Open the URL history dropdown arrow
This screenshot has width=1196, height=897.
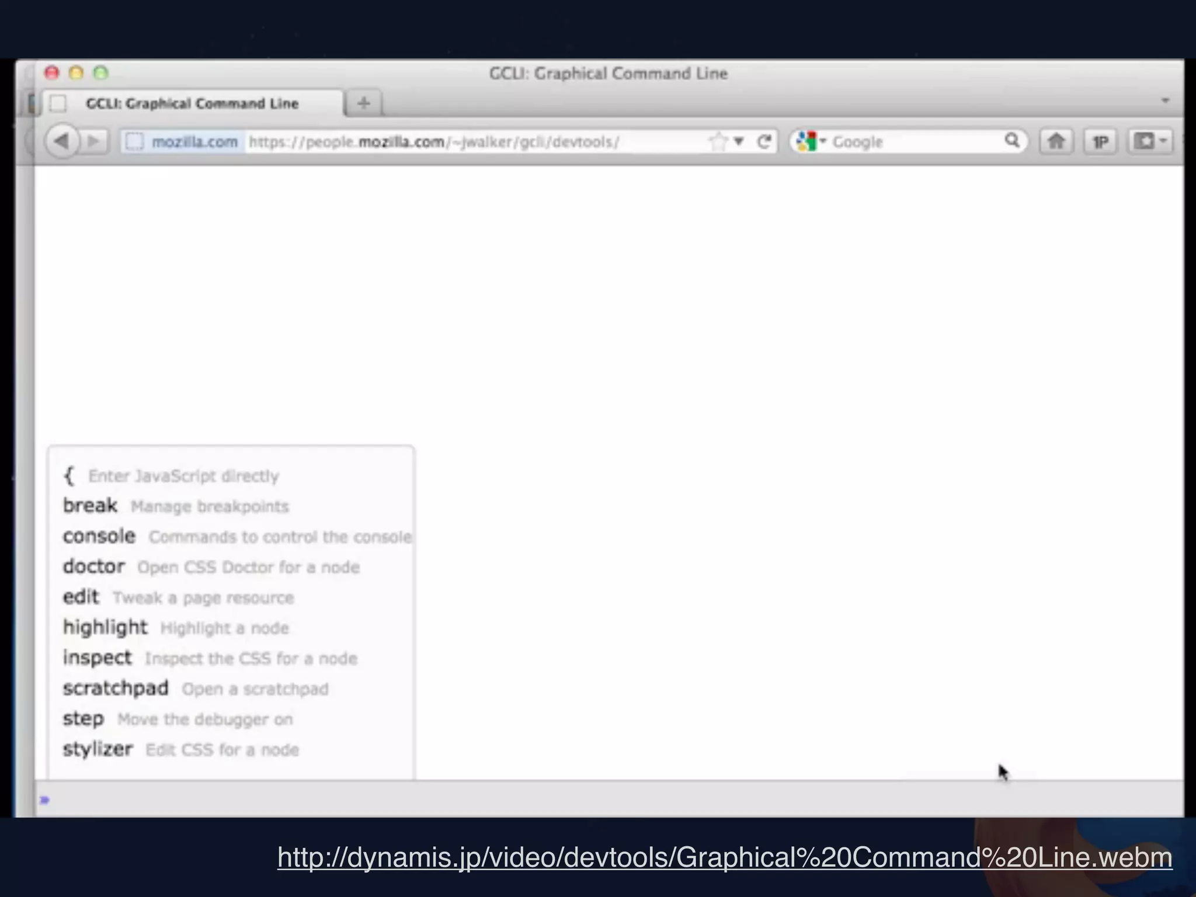(739, 141)
